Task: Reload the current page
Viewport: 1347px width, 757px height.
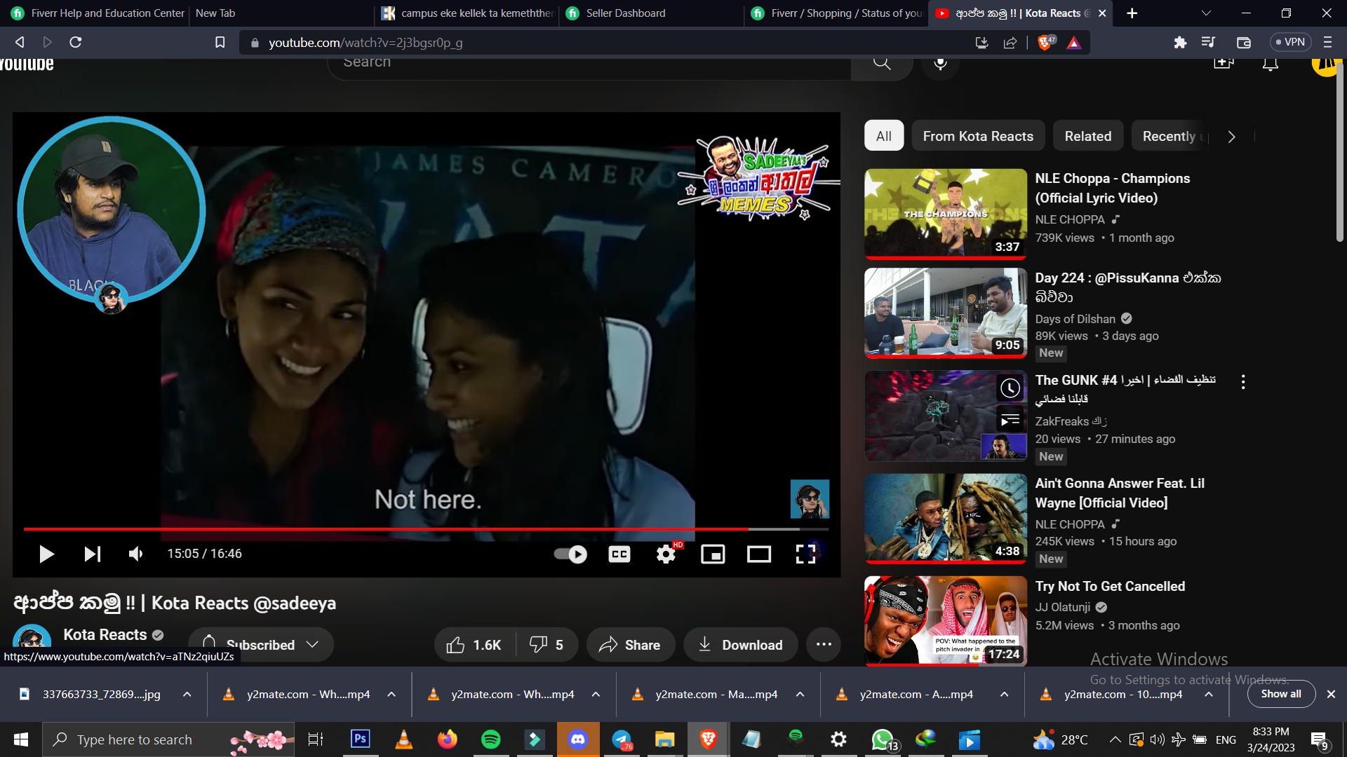Action: point(76,42)
